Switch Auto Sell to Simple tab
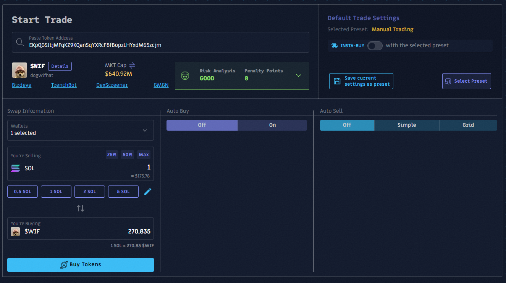Image resolution: width=506 pixels, height=283 pixels. pyautogui.click(x=406, y=125)
